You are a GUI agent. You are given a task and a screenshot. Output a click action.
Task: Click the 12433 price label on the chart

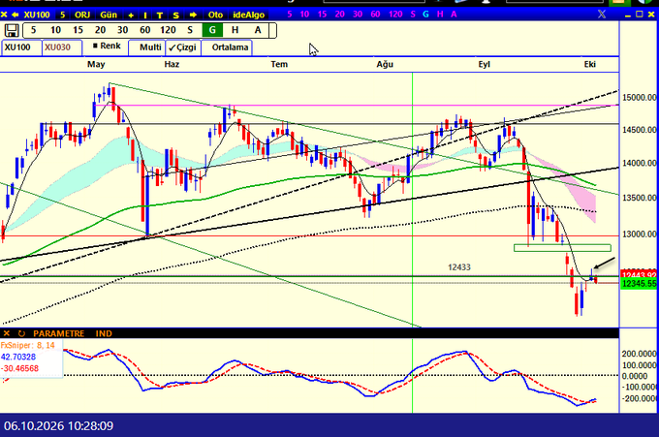pos(459,267)
